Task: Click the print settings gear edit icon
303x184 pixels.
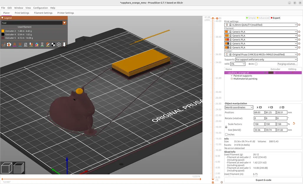Action: pos(299,25)
